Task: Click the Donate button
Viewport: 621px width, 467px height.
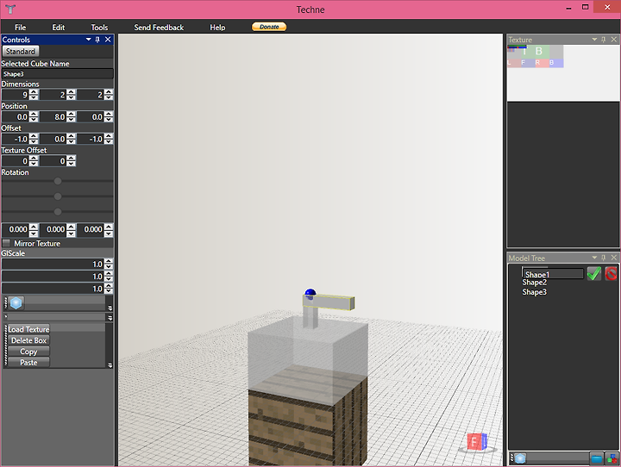Action: [x=269, y=27]
